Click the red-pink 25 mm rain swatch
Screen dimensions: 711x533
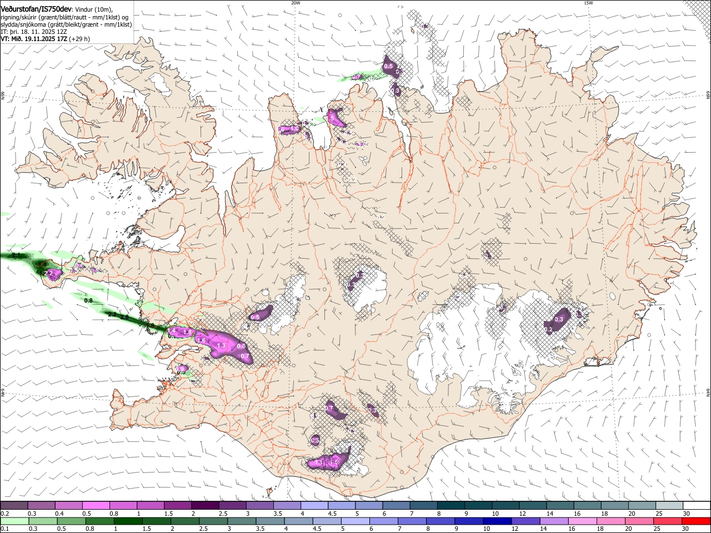tap(667, 521)
